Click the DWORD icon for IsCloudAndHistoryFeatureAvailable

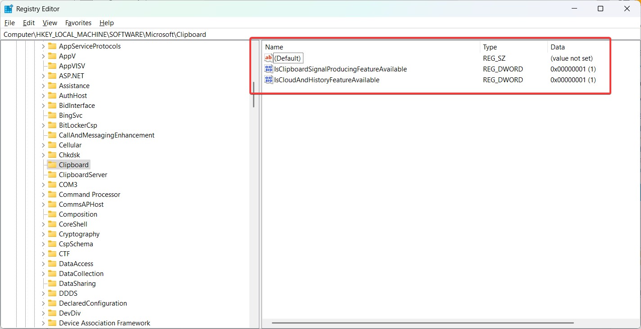(269, 80)
